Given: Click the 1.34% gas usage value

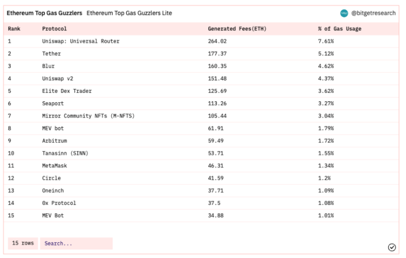Looking at the screenshot, I should coord(326,166).
